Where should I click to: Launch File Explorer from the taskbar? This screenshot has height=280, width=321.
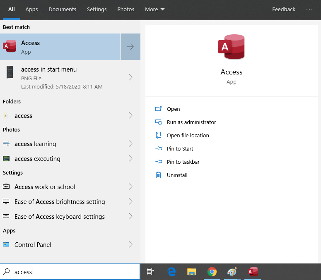click(x=191, y=272)
